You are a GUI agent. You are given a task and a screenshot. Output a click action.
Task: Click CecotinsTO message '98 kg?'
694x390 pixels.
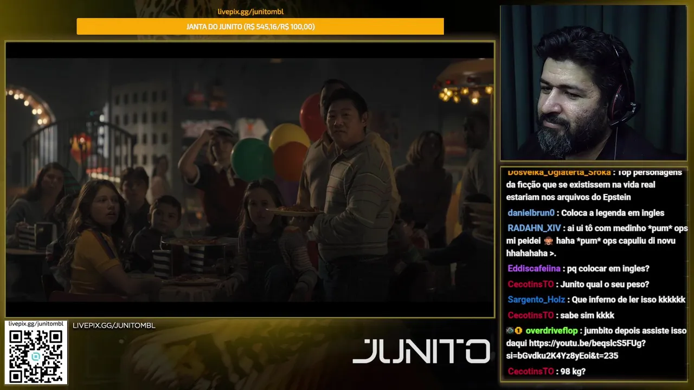point(546,372)
